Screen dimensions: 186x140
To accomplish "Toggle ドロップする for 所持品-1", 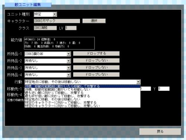I will tap(96, 53).
